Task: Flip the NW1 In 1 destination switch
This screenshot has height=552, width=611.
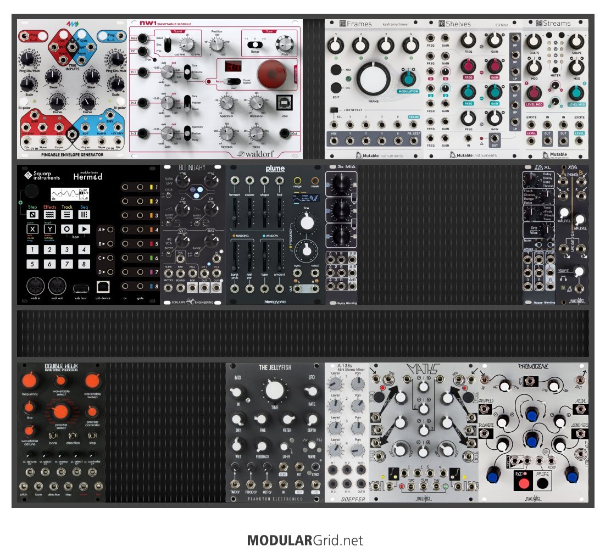Action: click(187, 72)
